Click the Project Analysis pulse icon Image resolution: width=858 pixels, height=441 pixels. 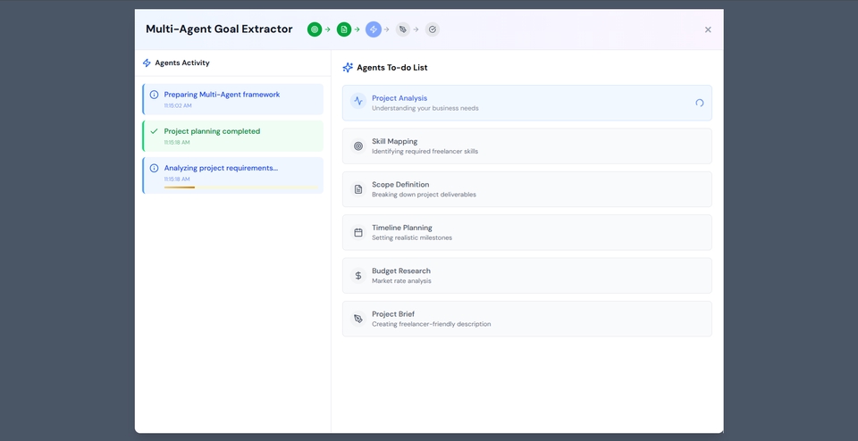point(358,102)
